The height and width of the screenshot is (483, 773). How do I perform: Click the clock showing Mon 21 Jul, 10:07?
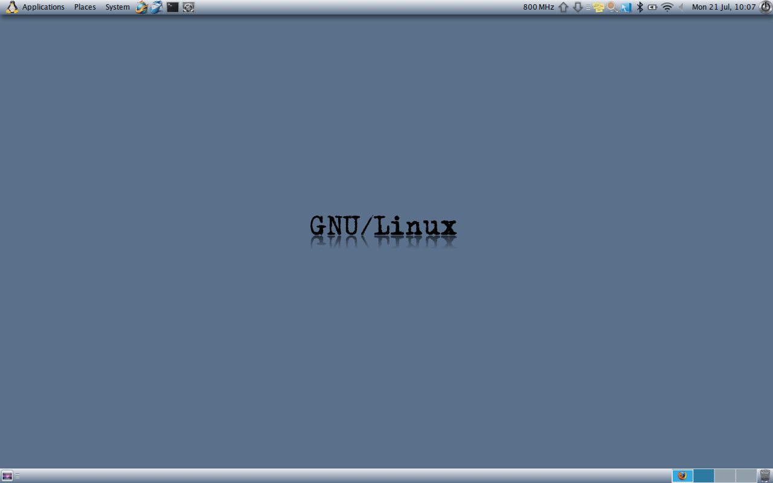click(x=723, y=7)
